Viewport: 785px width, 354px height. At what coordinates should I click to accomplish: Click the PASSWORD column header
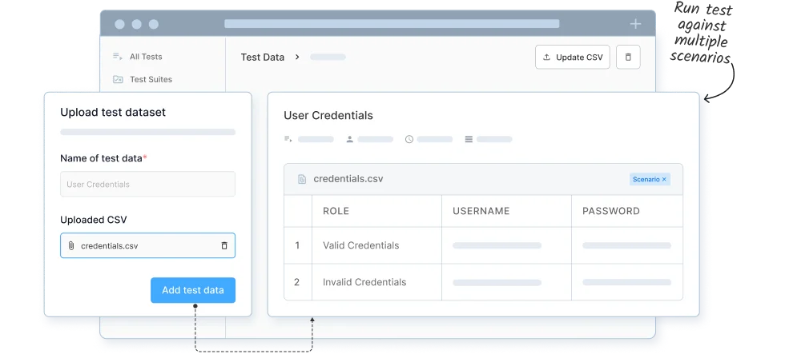click(610, 211)
